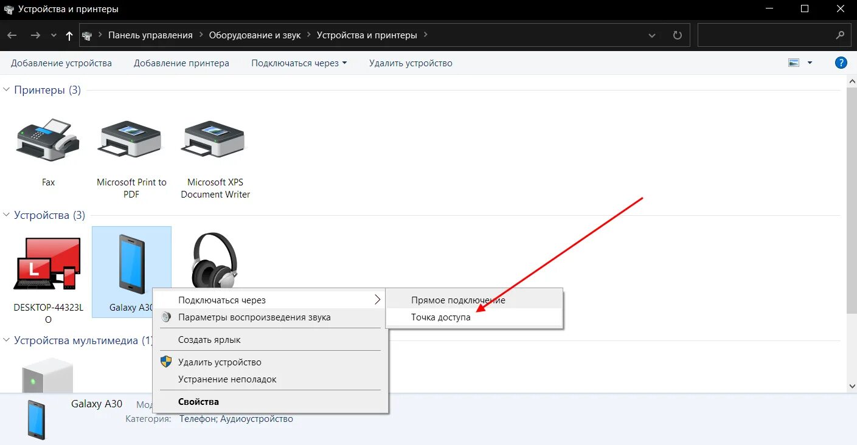Click the vertical scrollbar up arrow

point(852,82)
